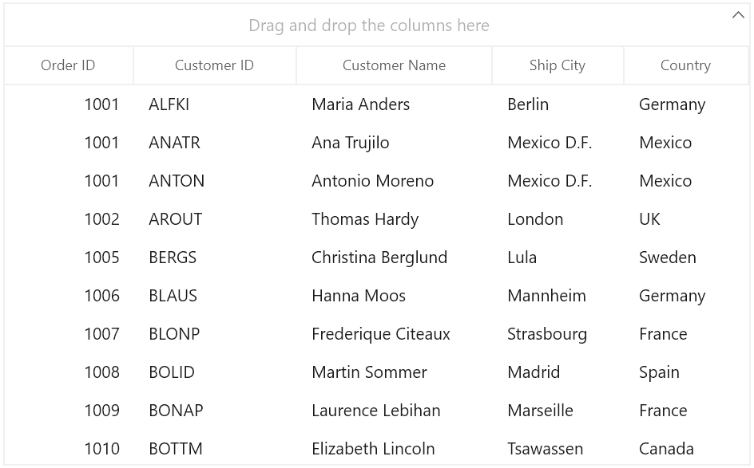The height and width of the screenshot is (468, 754).
Task: Select the Maria Anders name cell
Action: [394, 104]
